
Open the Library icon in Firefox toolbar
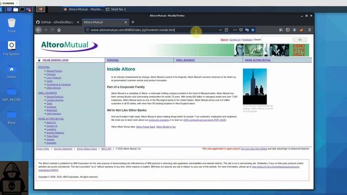(x=281, y=30)
